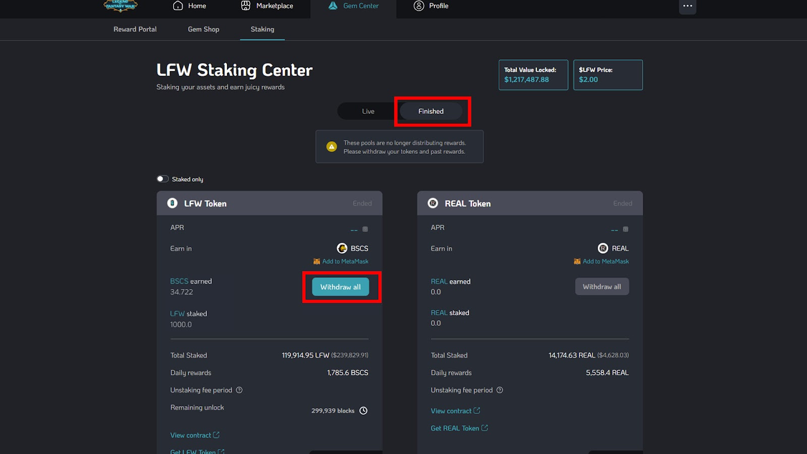Open View contract link in LFW card
The height and width of the screenshot is (454, 807).
click(195, 435)
